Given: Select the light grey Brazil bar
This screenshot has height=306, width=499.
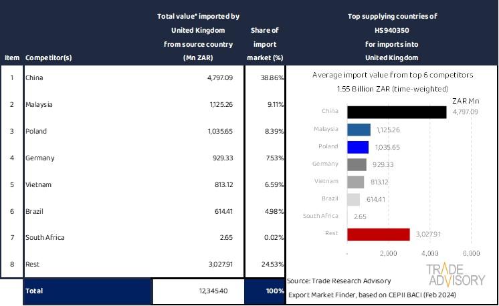Looking at the screenshot, I should coord(354,199).
